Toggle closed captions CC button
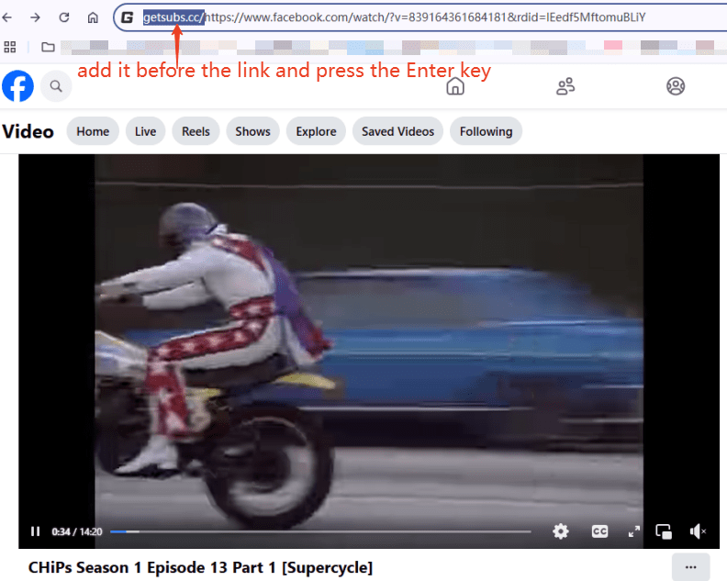This screenshot has width=727, height=581. click(x=599, y=531)
